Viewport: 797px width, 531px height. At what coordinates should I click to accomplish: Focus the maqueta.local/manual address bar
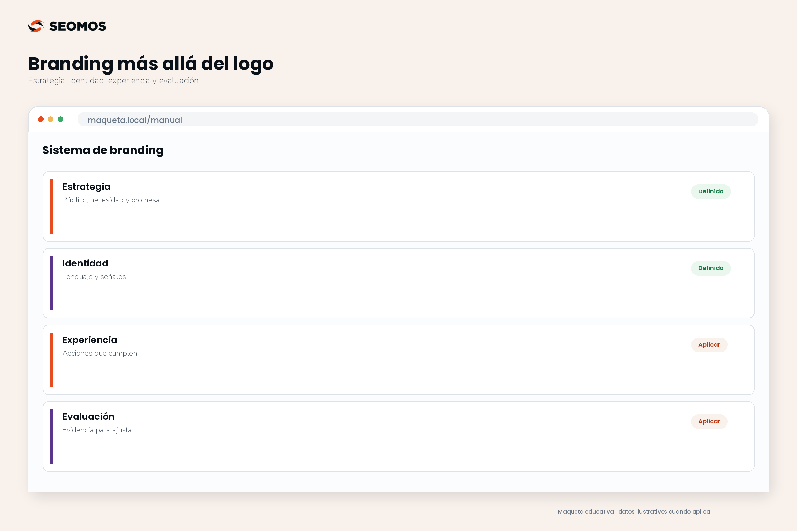(x=417, y=119)
